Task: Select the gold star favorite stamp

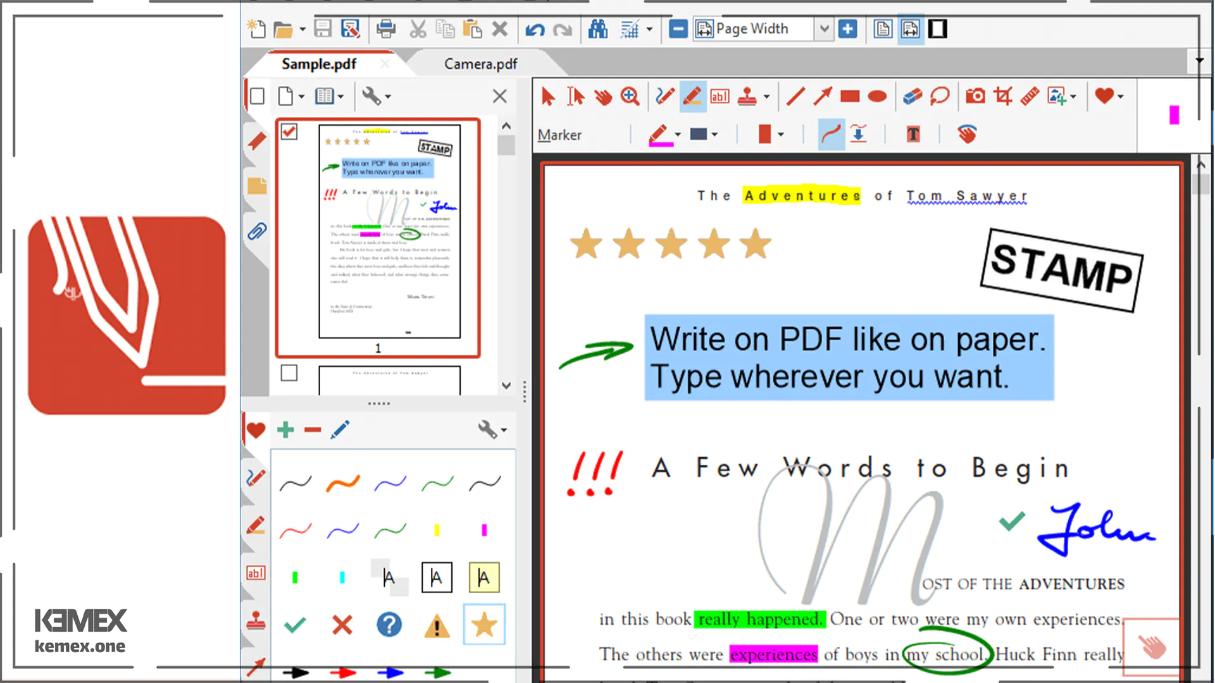Action: pos(484,625)
